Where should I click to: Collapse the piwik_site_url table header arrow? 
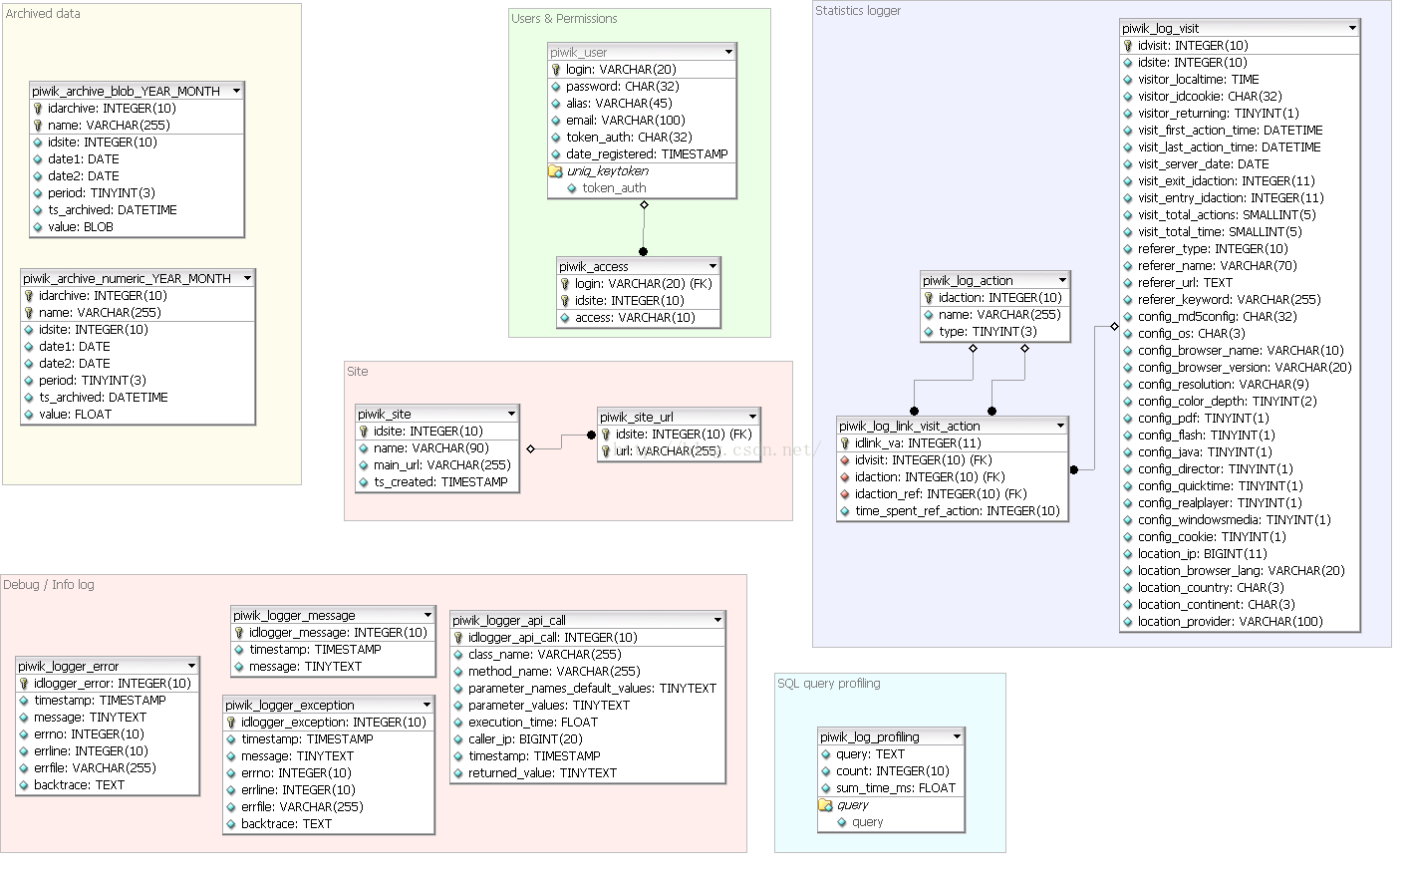752,417
